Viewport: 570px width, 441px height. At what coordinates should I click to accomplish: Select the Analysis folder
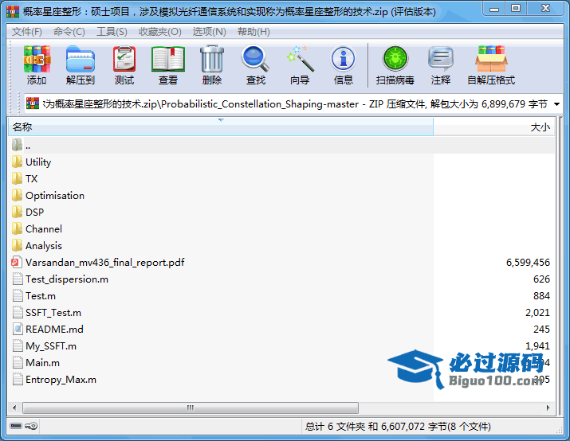(44, 245)
